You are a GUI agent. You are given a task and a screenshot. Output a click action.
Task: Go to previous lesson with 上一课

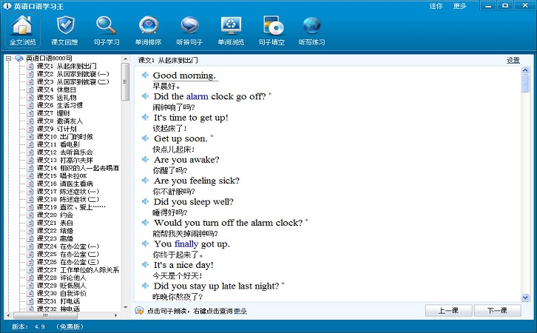449,310
